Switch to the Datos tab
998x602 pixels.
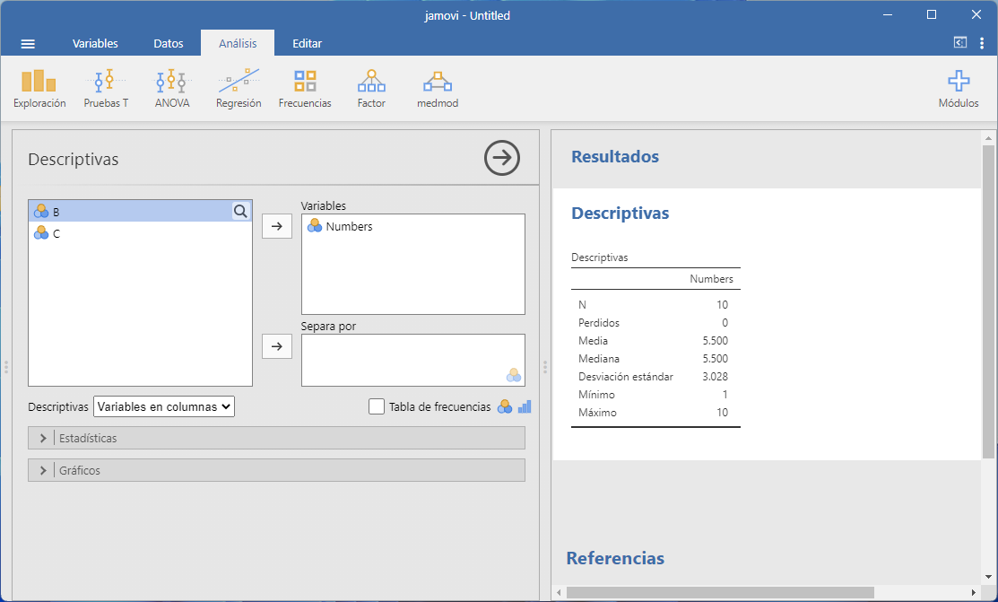pos(169,43)
